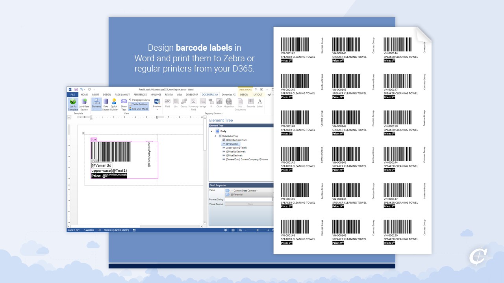Click the Redo button in Quick Access
This screenshot has width=504, height=283.
point(89,90)
